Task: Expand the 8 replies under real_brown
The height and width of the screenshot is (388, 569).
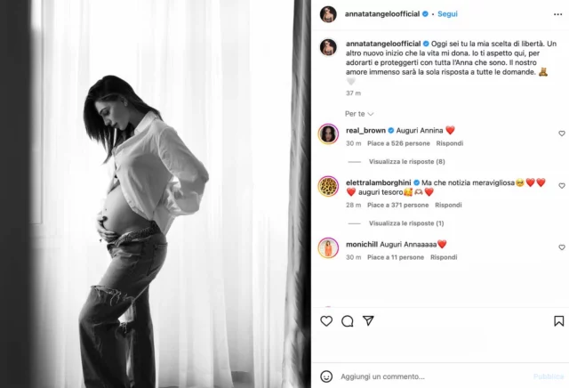Action: [407, 161]
